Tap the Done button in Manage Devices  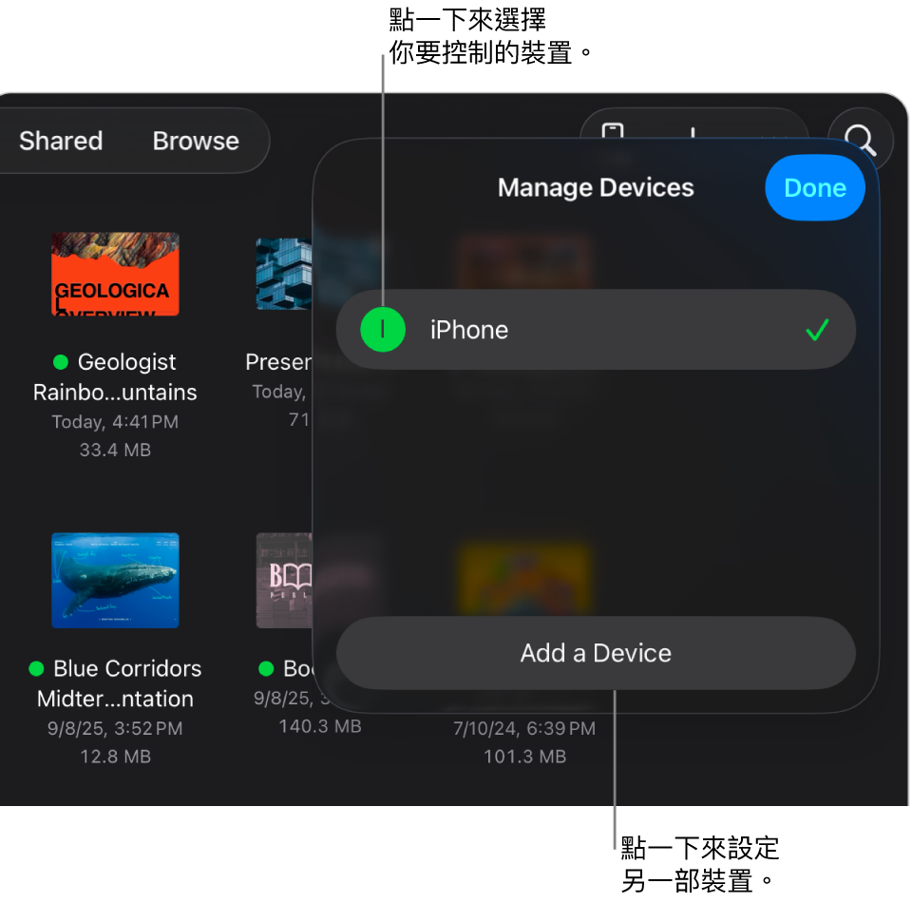click(x=814, y=188)
